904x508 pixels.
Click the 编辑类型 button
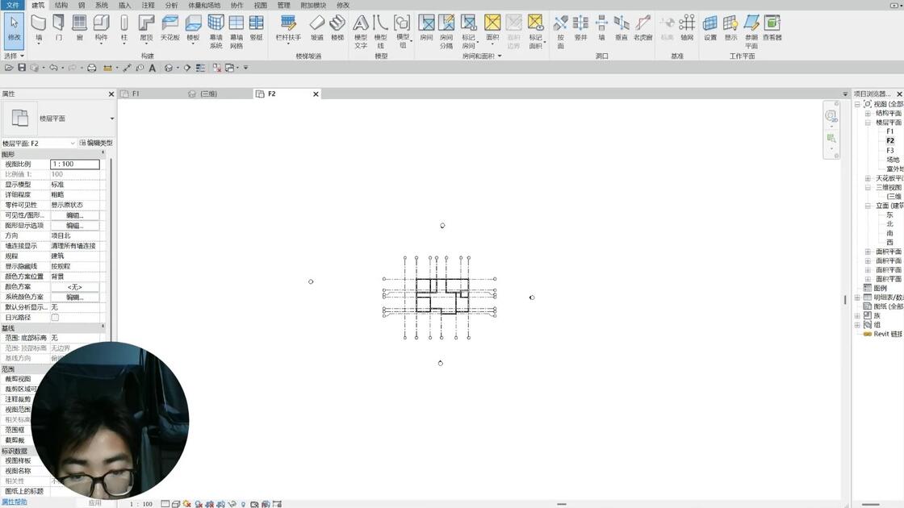click(x=96, y=143)
